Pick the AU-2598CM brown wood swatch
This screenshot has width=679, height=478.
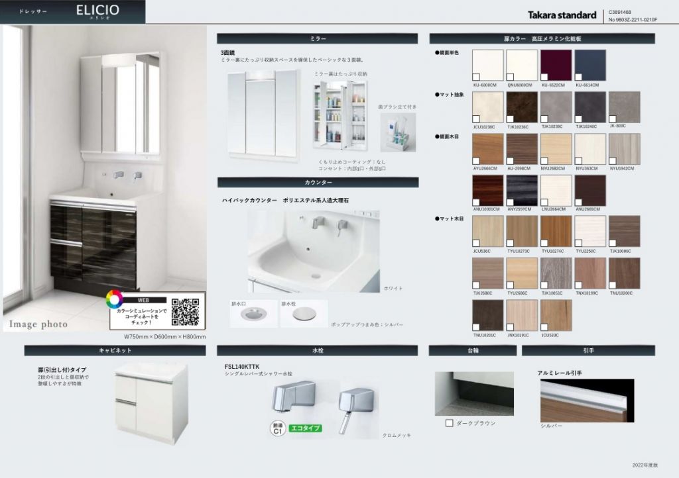coord(522,149)
